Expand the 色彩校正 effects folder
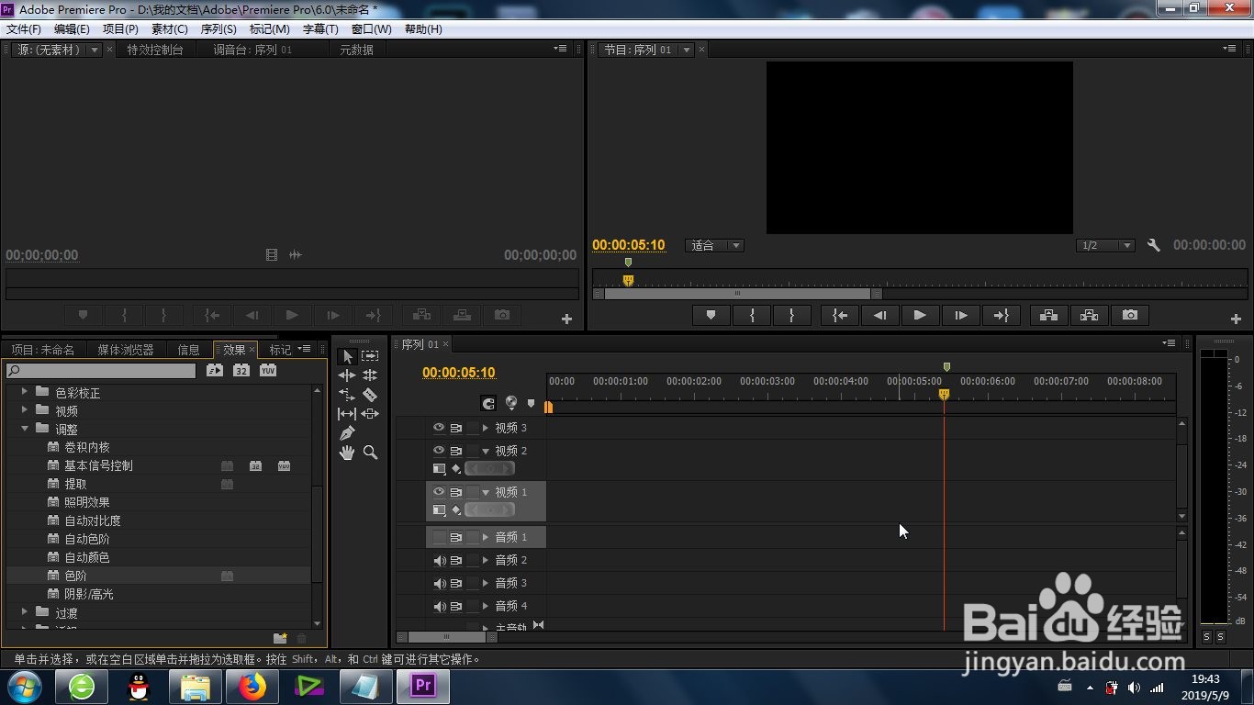The image size is (1254, 705). (25, 392)
